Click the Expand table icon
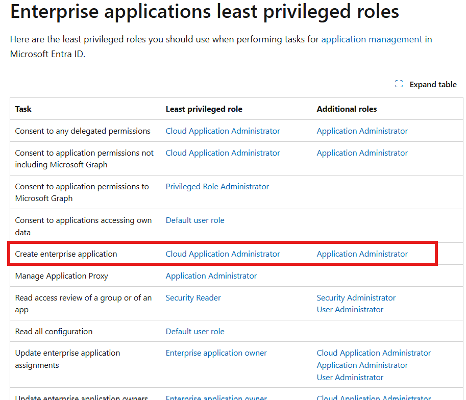 tap(399, 84)
